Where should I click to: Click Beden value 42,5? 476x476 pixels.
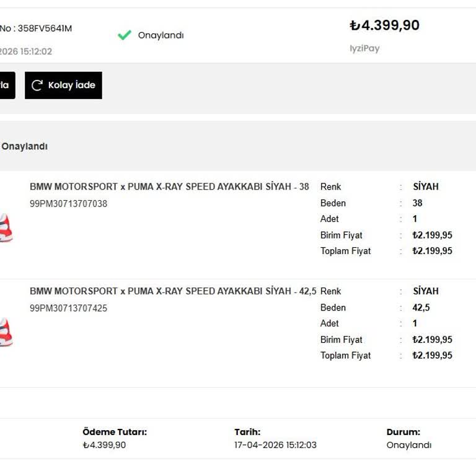(x=421, y=307)
